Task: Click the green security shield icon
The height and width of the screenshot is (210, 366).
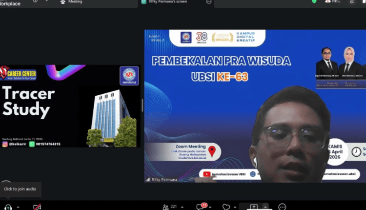Action: click(x=314, y=1)
